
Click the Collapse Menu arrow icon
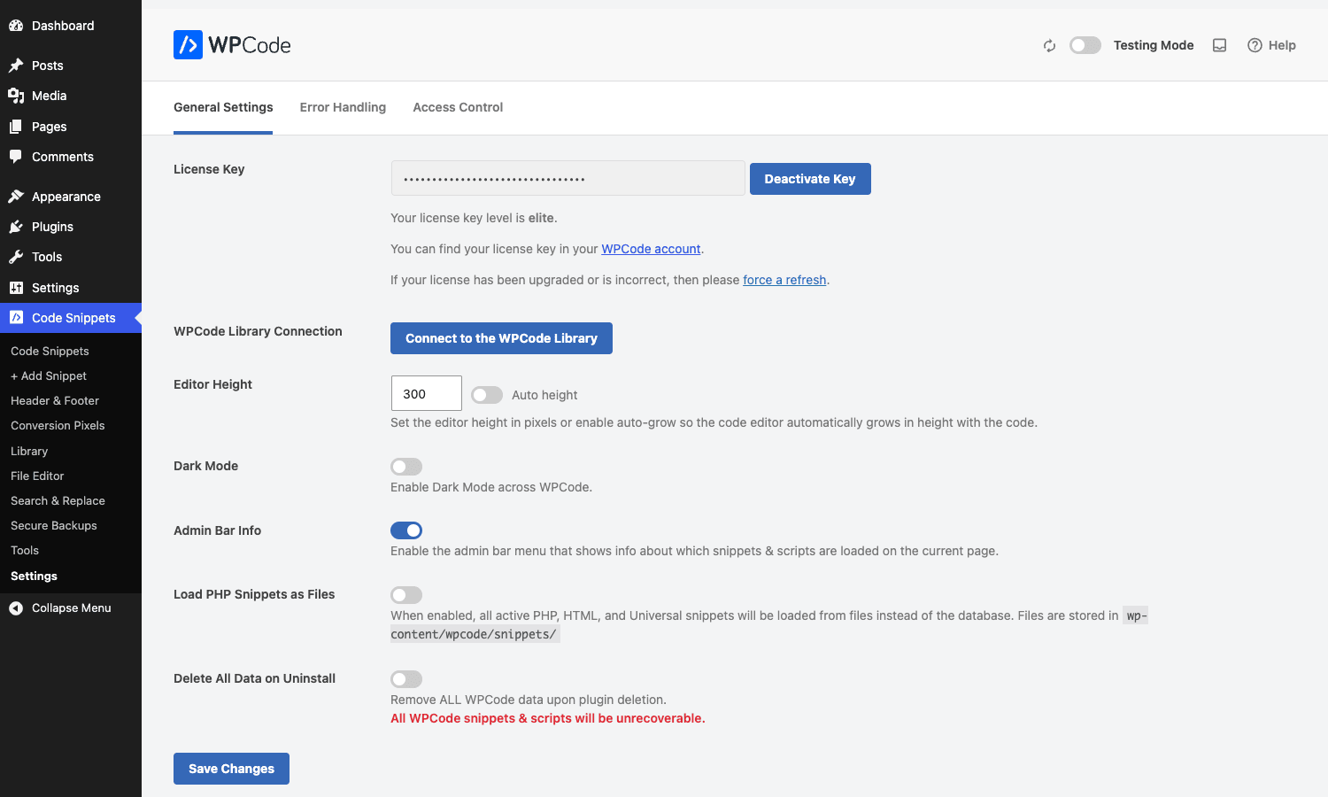pos(16,608)
